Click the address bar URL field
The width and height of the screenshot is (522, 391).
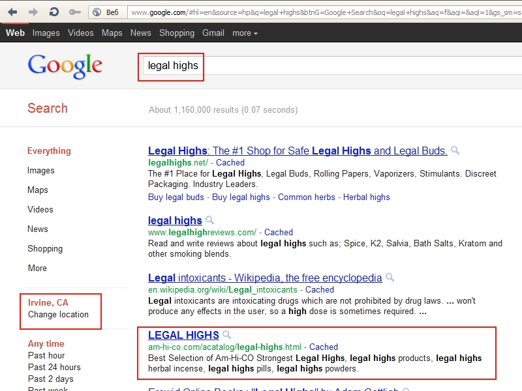point(325,12)
